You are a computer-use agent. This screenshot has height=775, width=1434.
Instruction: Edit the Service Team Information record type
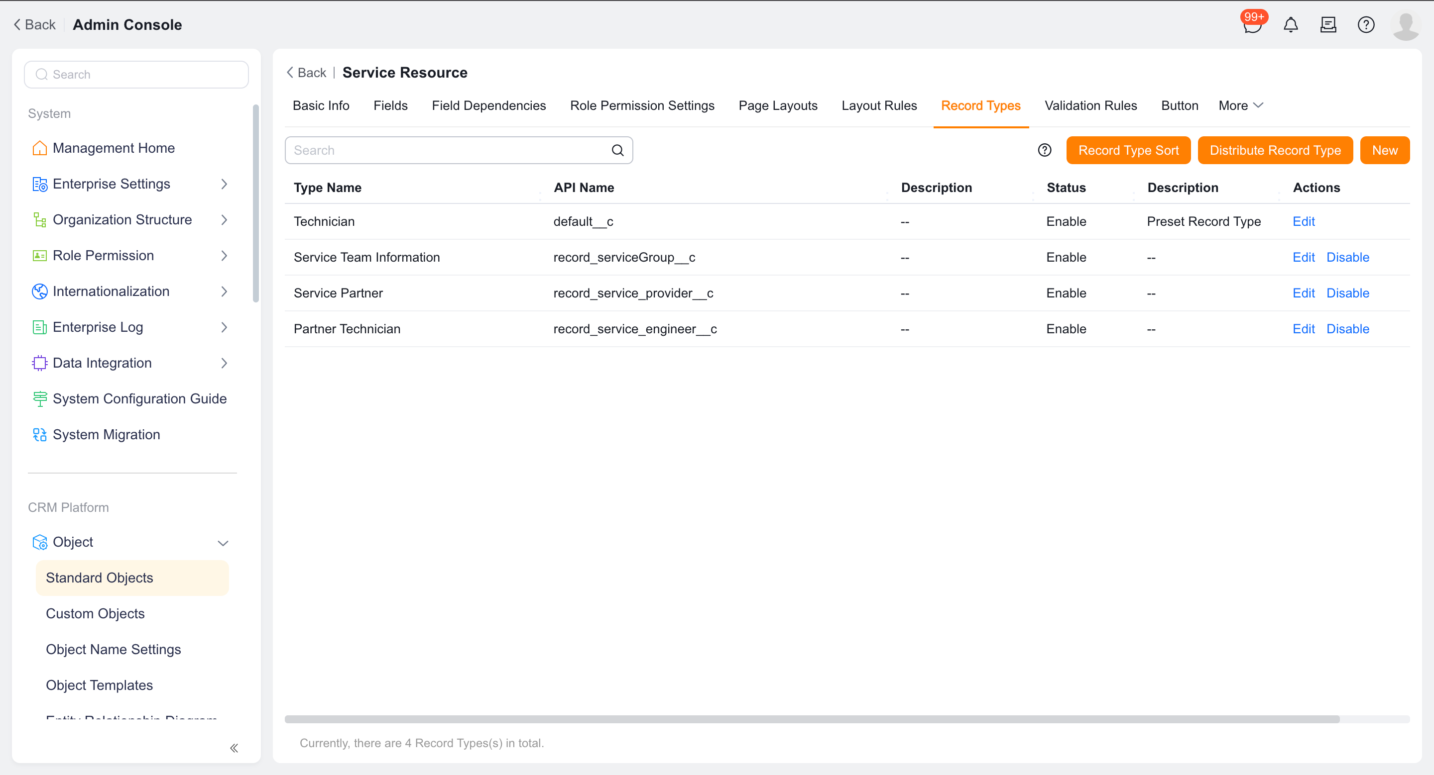click(1303, 257)
